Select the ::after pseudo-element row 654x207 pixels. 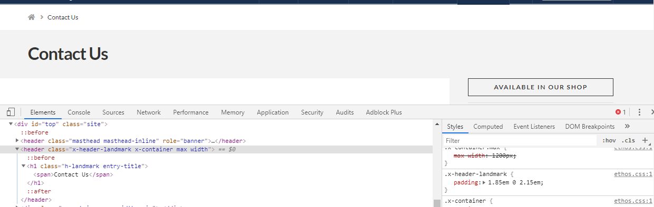[x=39, y=191]
